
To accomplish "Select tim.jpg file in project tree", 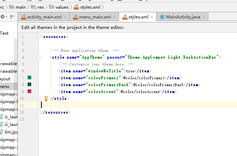I will (x=9, y=132).
